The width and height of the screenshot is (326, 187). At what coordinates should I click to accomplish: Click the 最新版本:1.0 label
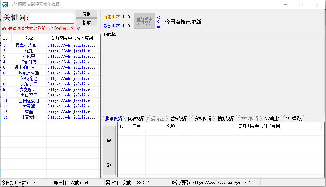pos(117,26)
